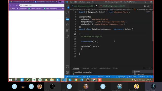Open the File menu in VS Code
Screen dimensions: 162x91
71,2
